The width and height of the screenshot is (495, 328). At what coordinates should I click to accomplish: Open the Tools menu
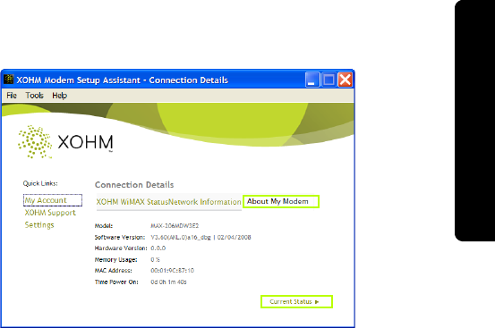[34, 96]
